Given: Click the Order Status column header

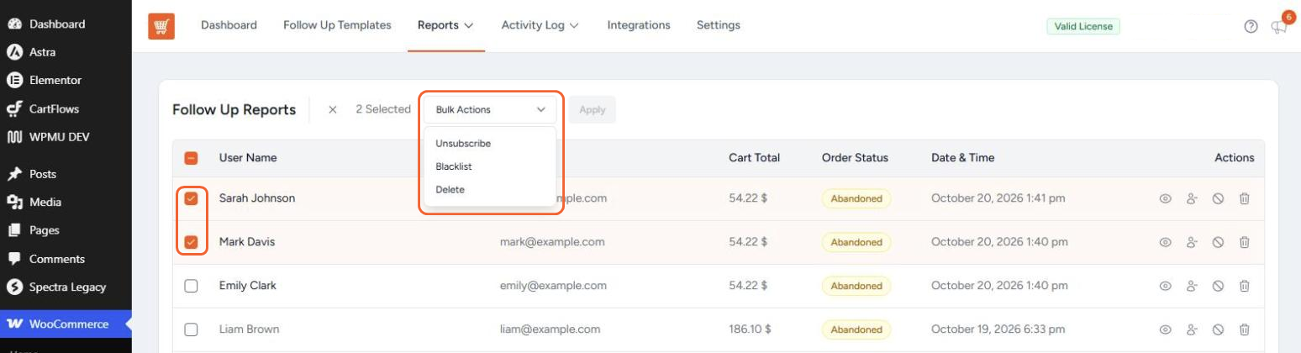Looking at the screenshot, I should [855, 158].
